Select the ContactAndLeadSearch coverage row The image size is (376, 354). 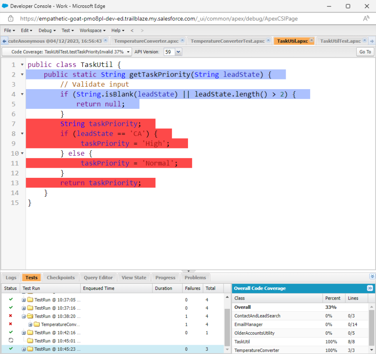300,316
